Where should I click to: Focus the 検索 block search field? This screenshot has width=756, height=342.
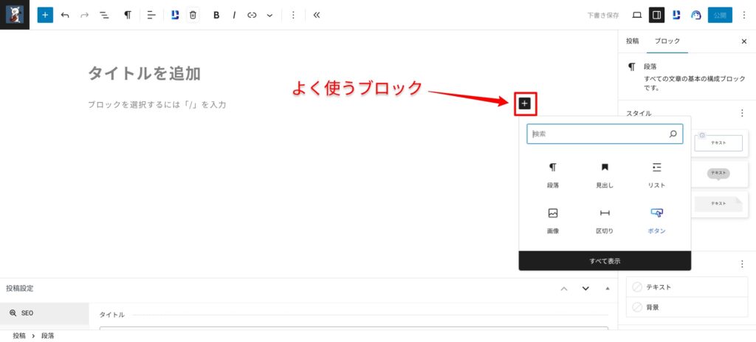coord(605,134)
